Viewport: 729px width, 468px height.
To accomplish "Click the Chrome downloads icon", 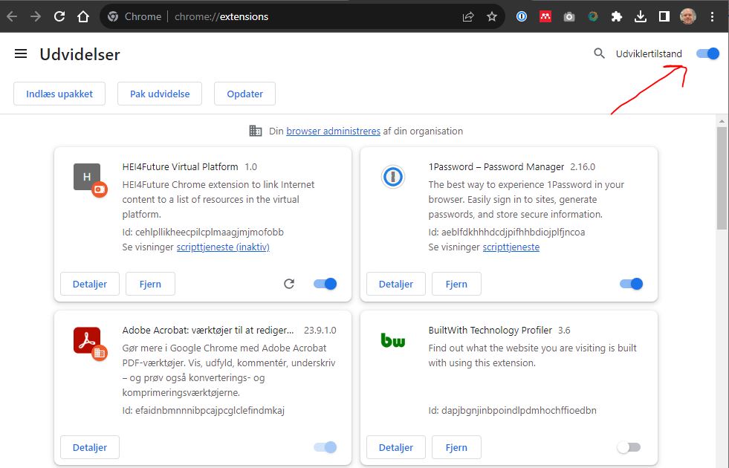I will 641,16.
